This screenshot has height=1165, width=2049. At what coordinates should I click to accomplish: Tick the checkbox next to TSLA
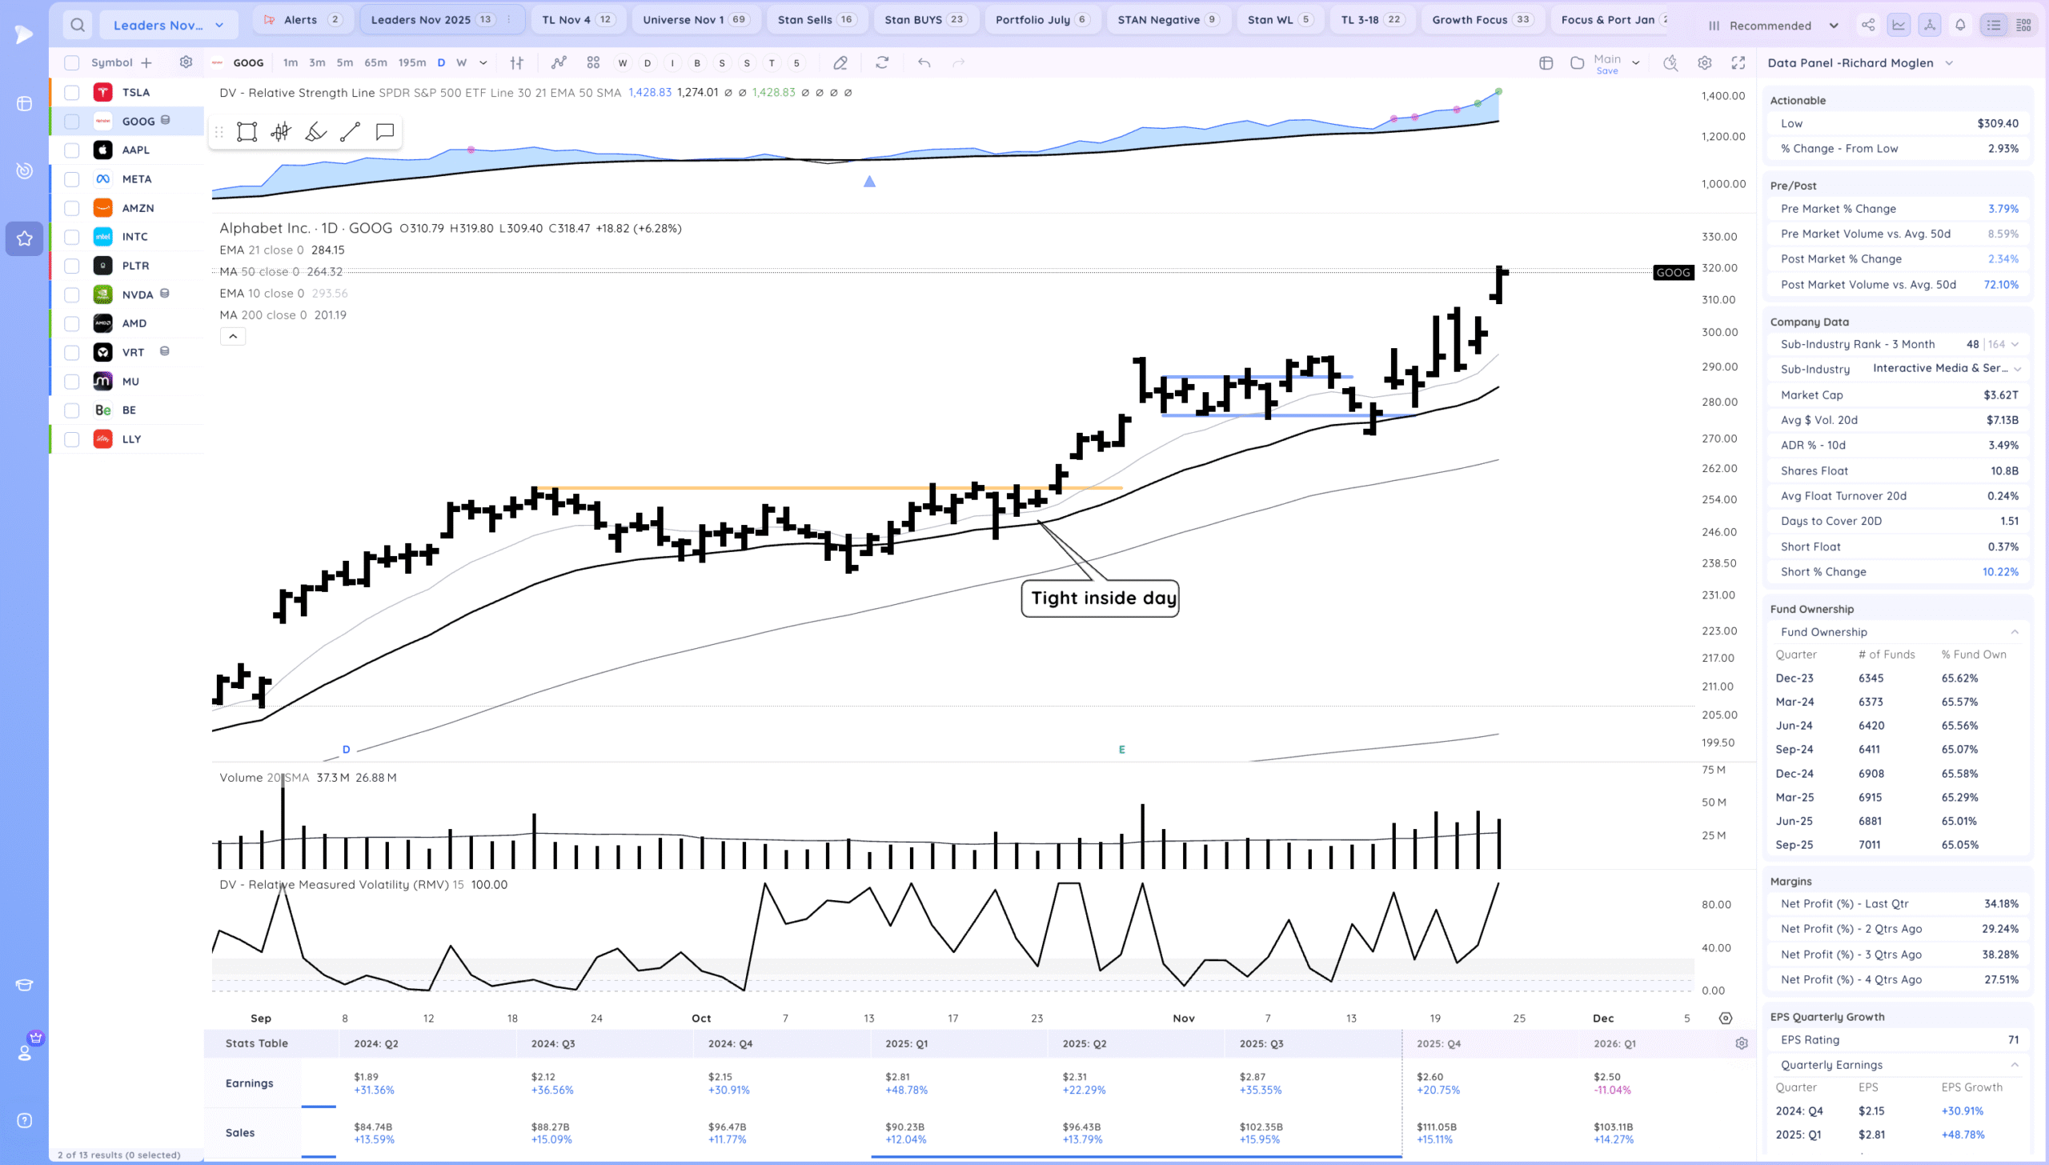pyautogui.click(x=72, y=93)
